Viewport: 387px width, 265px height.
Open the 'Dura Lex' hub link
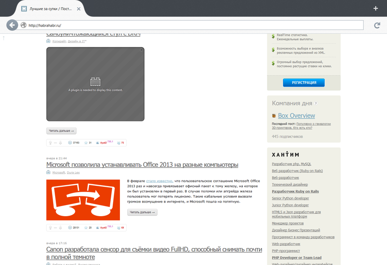74,173
